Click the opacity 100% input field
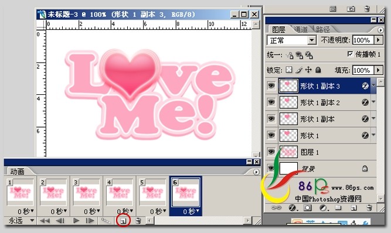391x233 pixels. [363, 40]
